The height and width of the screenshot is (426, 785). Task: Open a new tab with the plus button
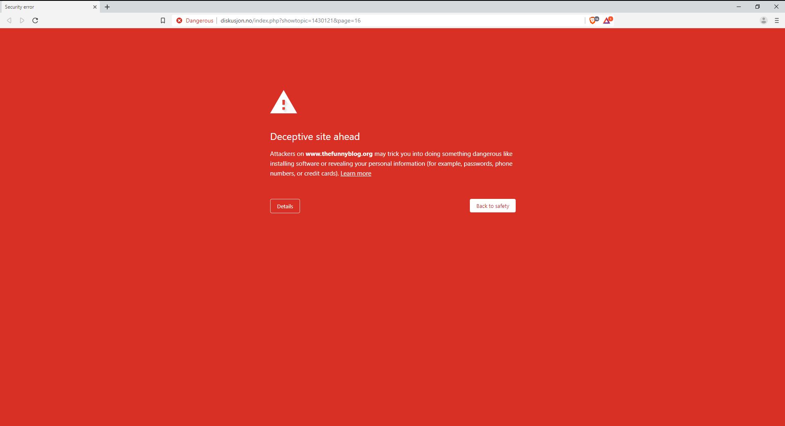(x=107, y=7)
